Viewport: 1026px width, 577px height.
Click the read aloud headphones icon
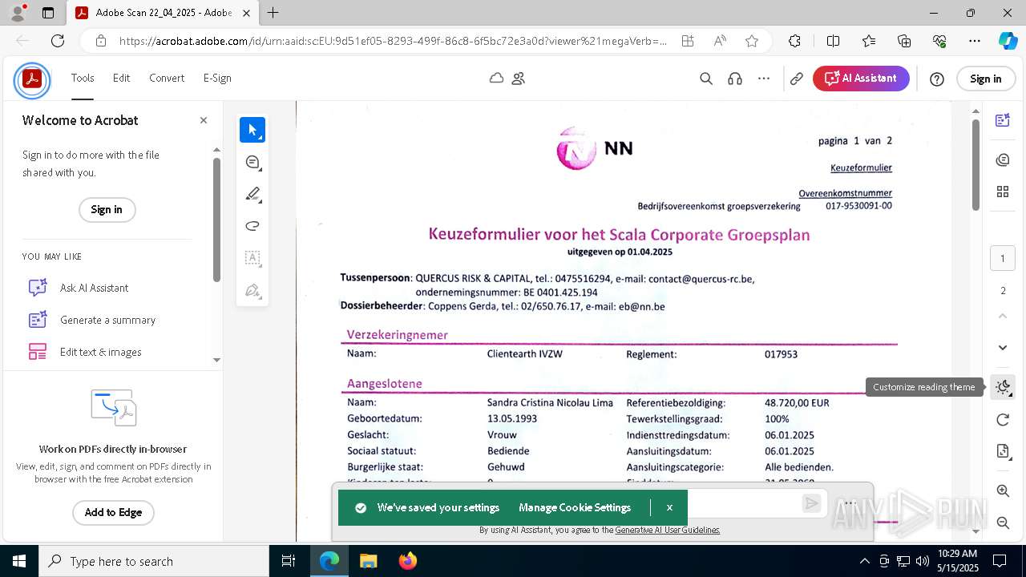pos(735,79)
